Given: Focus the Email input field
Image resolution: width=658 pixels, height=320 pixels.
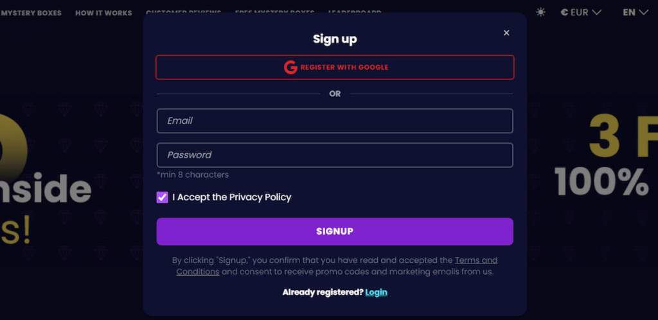Looking at the screenshot, I should (x=335, y=121).
